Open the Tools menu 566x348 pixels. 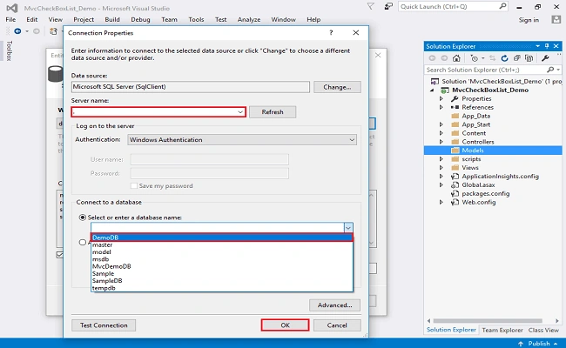(196, 19)
